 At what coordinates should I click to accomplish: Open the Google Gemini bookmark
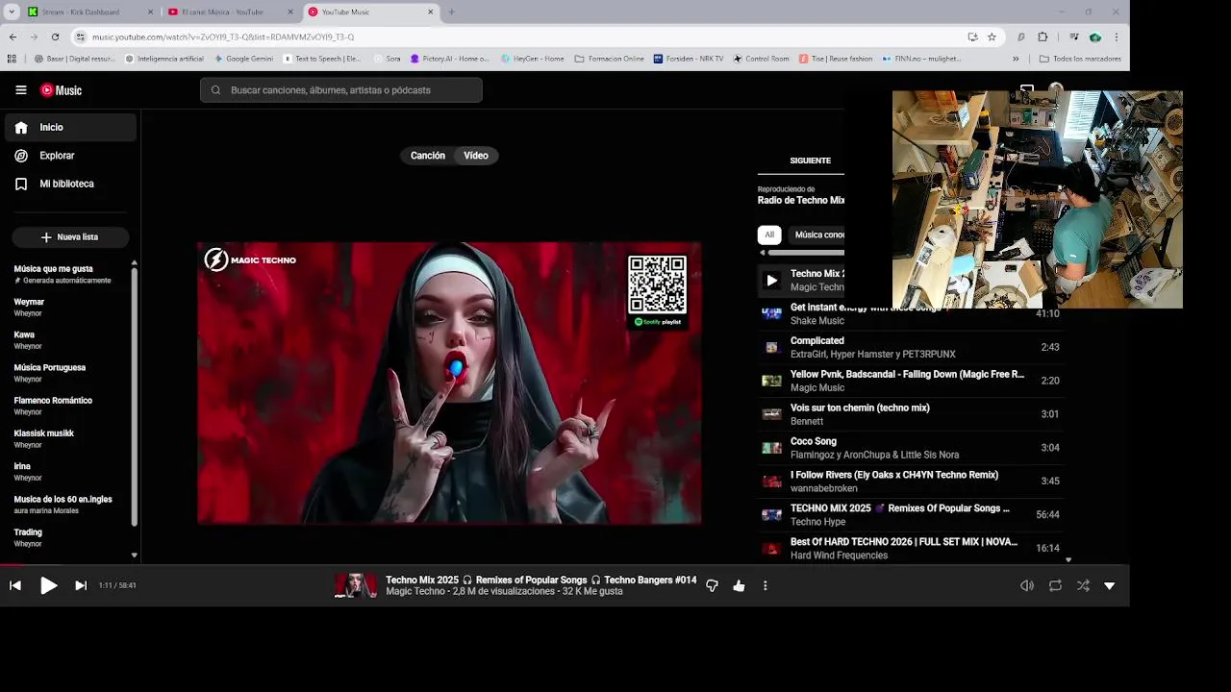coord(243,59)
